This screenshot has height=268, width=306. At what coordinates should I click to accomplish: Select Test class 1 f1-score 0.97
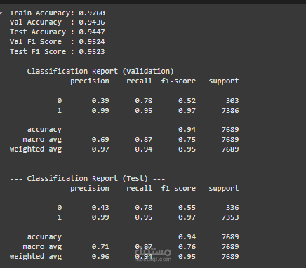click(187, 217)
